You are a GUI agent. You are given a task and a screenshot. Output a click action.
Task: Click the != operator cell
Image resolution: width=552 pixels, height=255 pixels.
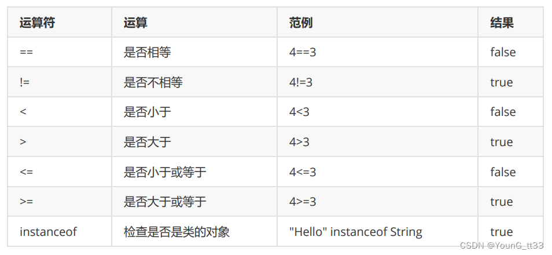pyautogui.click(x=60, y=82)
